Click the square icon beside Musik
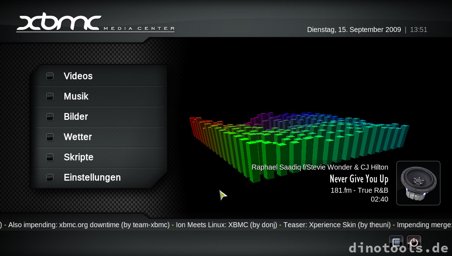The width and height of the screenshot is (452, 256). pyautogui.click(x=50, y=96)
